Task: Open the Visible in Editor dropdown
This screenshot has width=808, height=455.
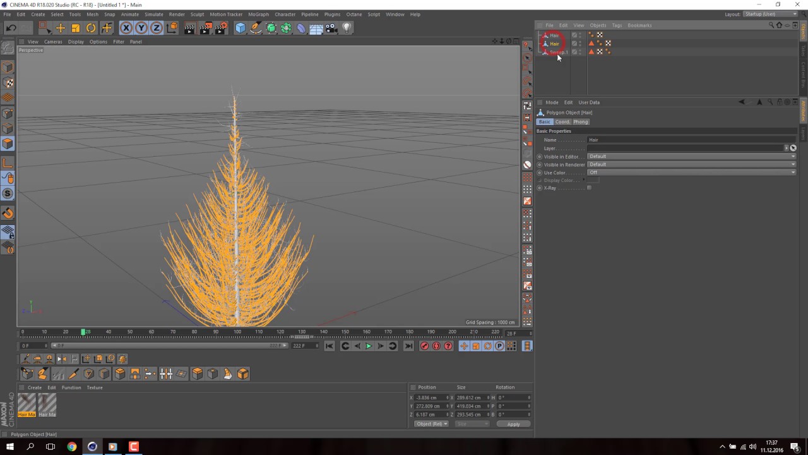Action: coord(691,156)
